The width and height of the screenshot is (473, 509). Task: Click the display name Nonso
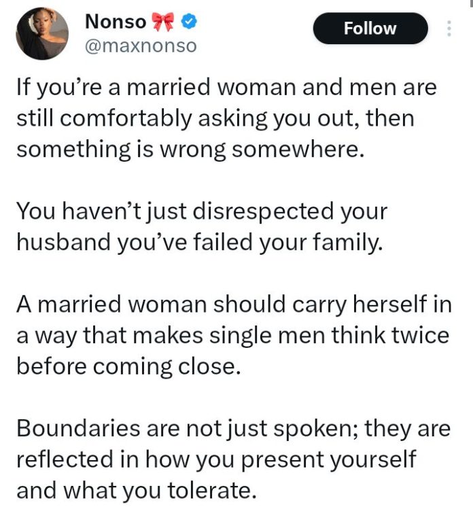[116, 22]
